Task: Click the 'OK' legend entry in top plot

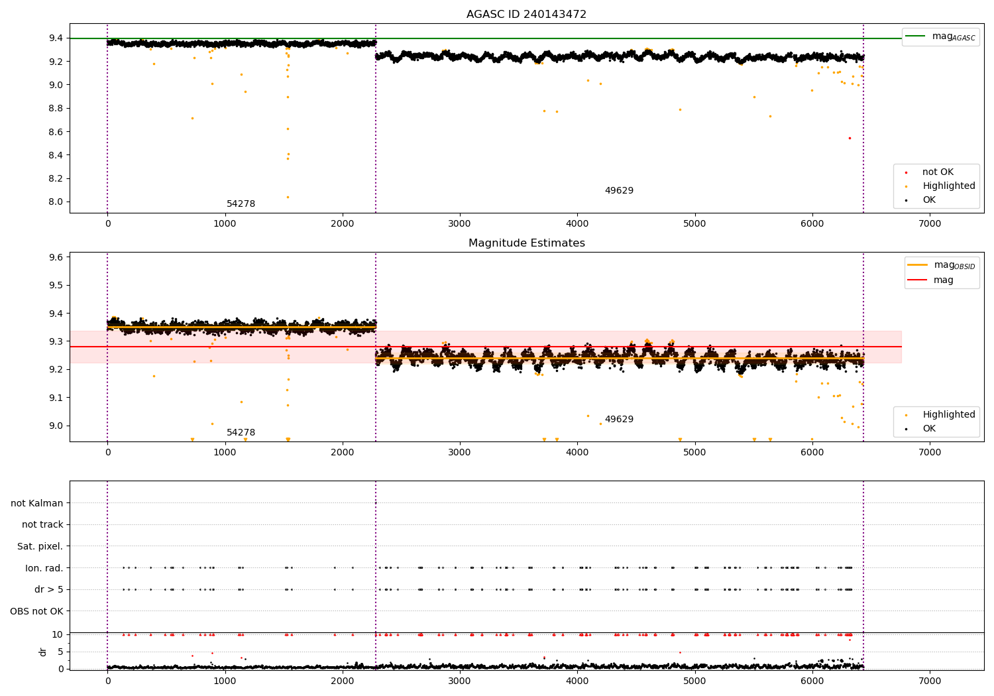Action: click(x=921, y=200)
